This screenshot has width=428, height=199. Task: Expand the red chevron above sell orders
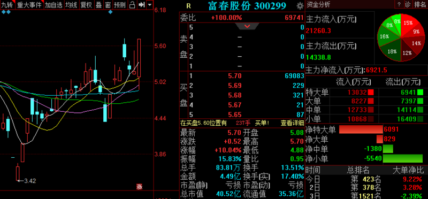pos(247,26)
